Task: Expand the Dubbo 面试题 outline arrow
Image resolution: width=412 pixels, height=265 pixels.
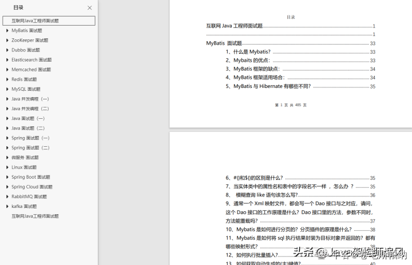Action: [x=7, y=50]
